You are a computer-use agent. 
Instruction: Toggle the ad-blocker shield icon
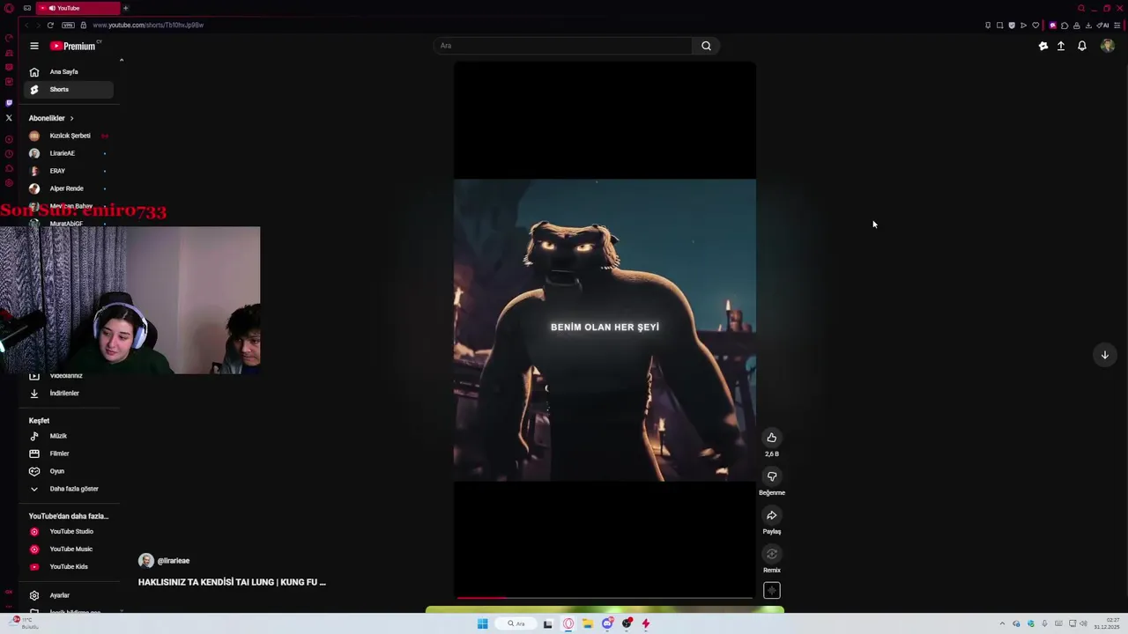click(x=1012, y=26)
